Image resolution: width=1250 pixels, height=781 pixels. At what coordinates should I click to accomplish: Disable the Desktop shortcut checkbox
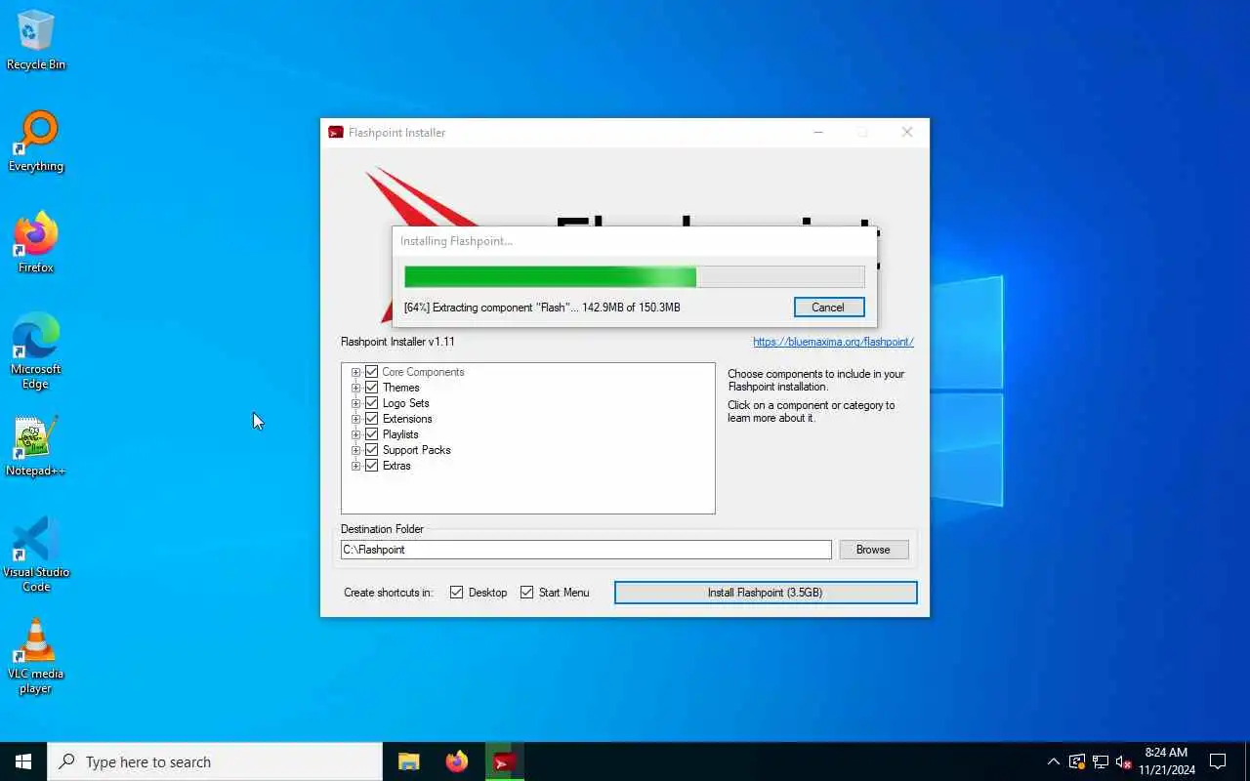coord(456,593)
